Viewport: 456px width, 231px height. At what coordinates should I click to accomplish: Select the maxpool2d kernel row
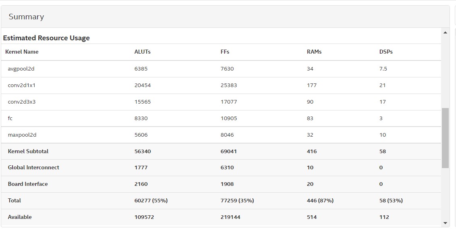pyautogui.click(x=22, y=135)
